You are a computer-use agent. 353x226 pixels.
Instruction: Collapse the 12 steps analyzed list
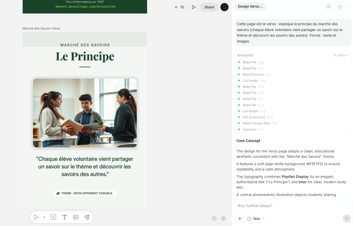click(x=341, y=55)
